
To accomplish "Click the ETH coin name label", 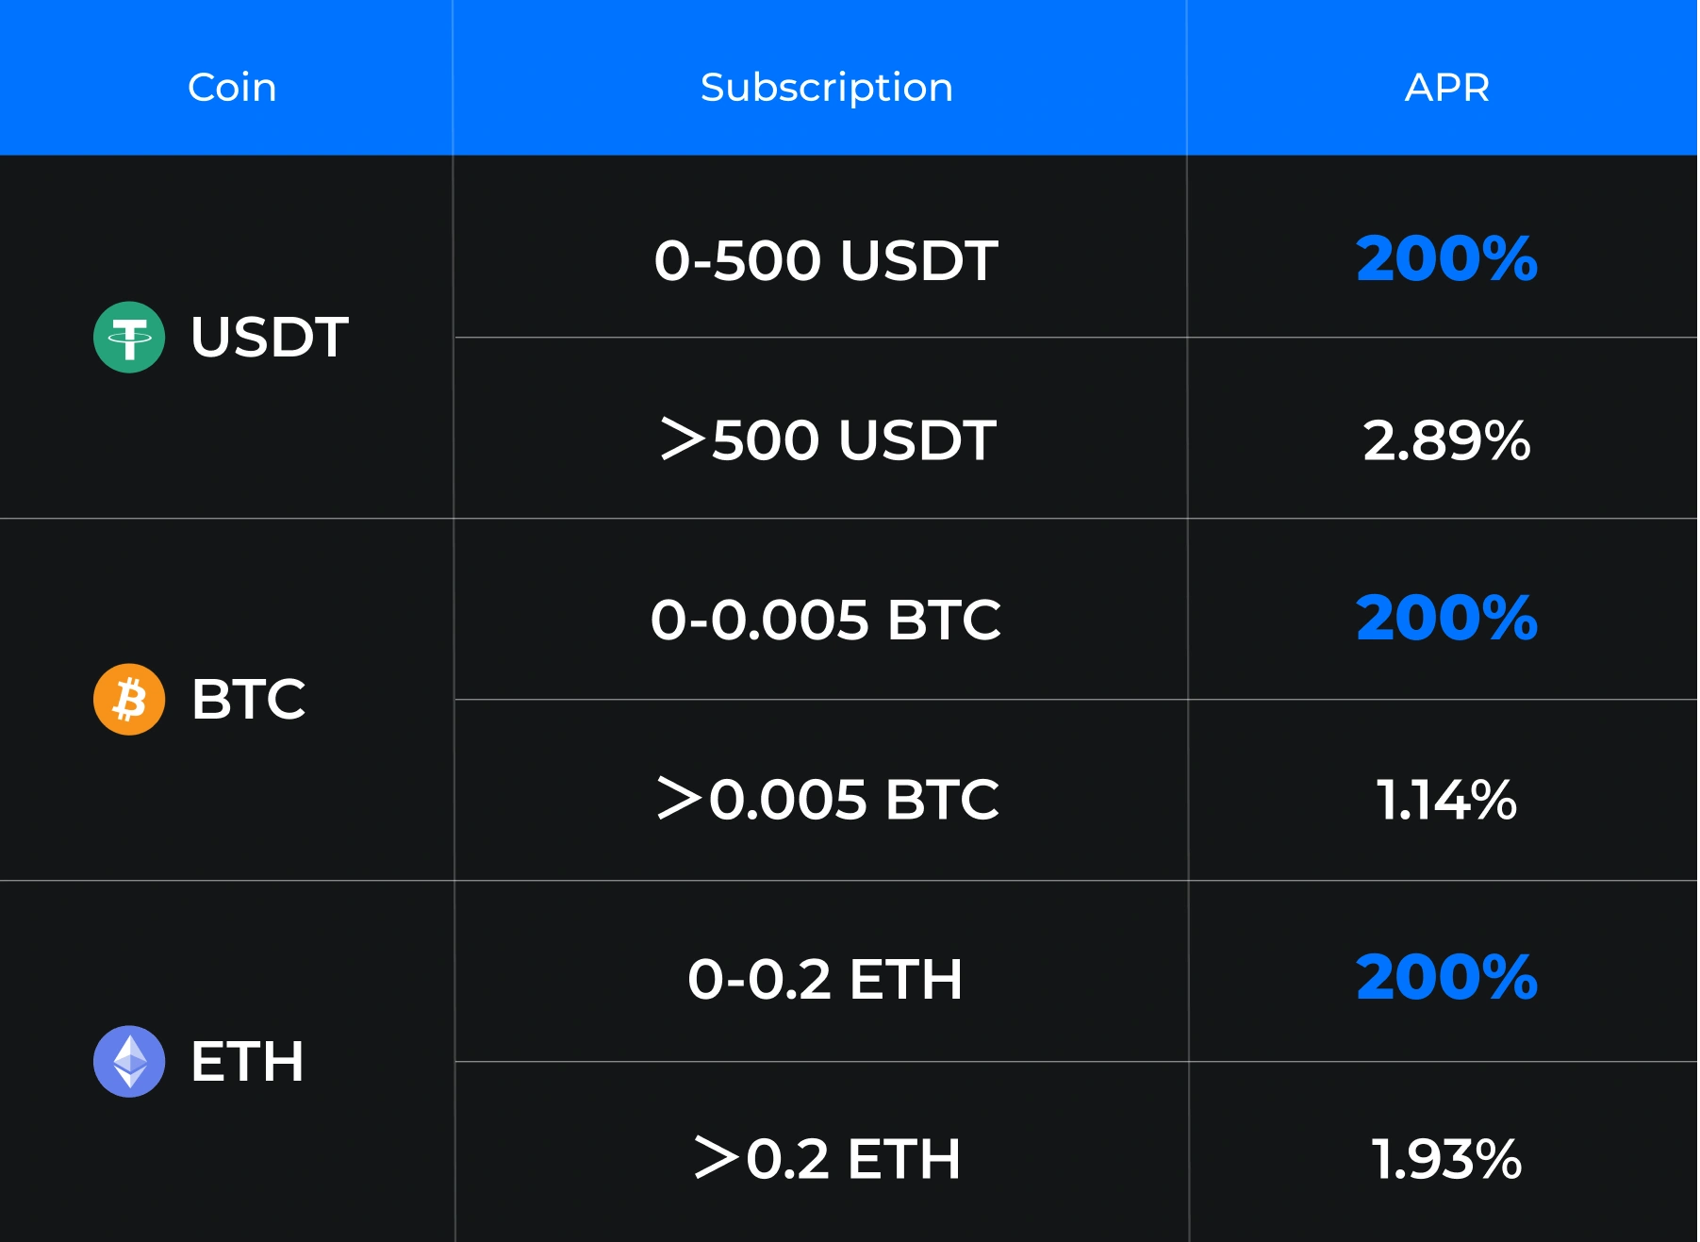I will tap(247, 1062).
